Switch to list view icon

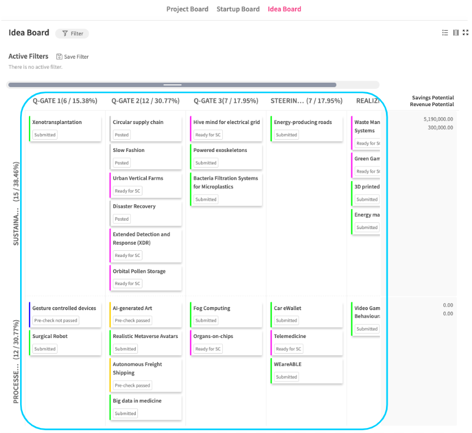coord(445,33)
